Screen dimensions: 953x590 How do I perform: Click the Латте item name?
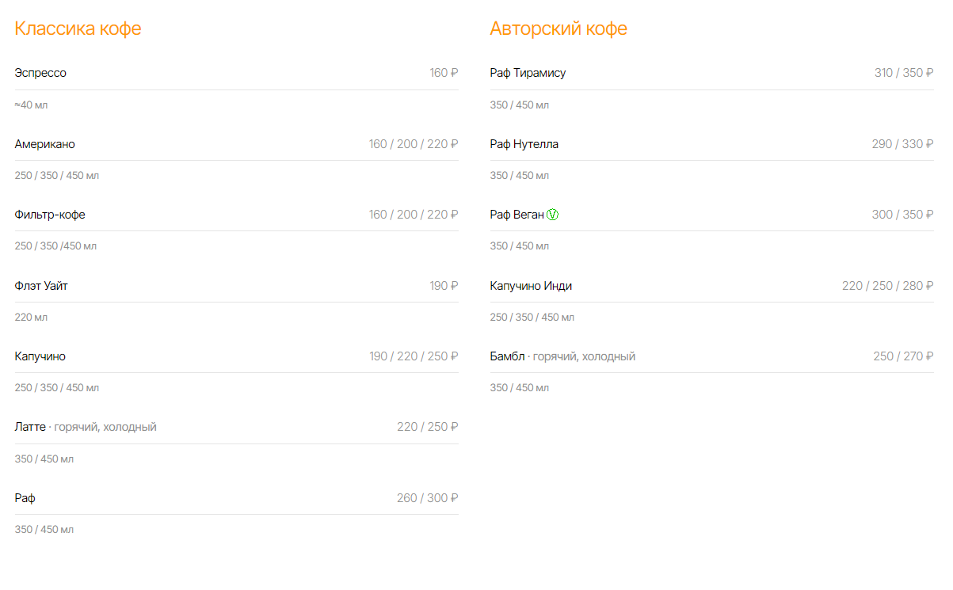[x=30, y=427]
